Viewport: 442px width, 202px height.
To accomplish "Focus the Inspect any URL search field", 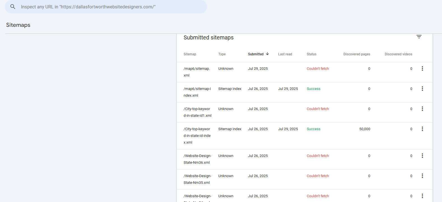I will (112, 7).
